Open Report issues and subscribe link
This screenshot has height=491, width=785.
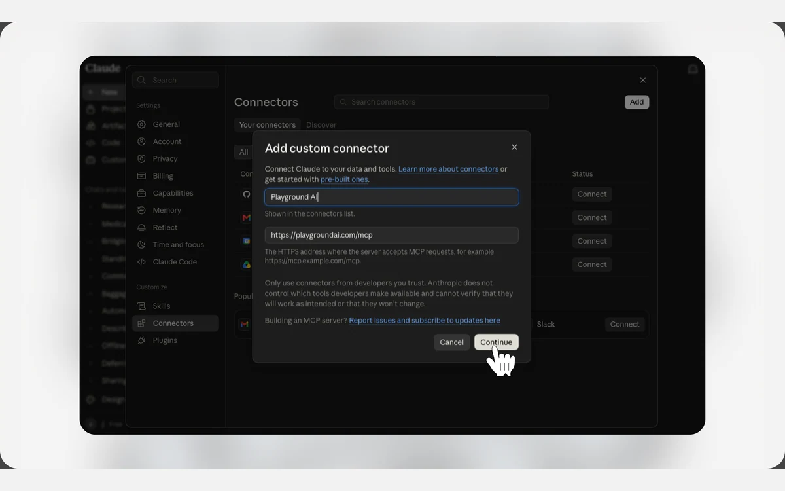click(425, 321)
